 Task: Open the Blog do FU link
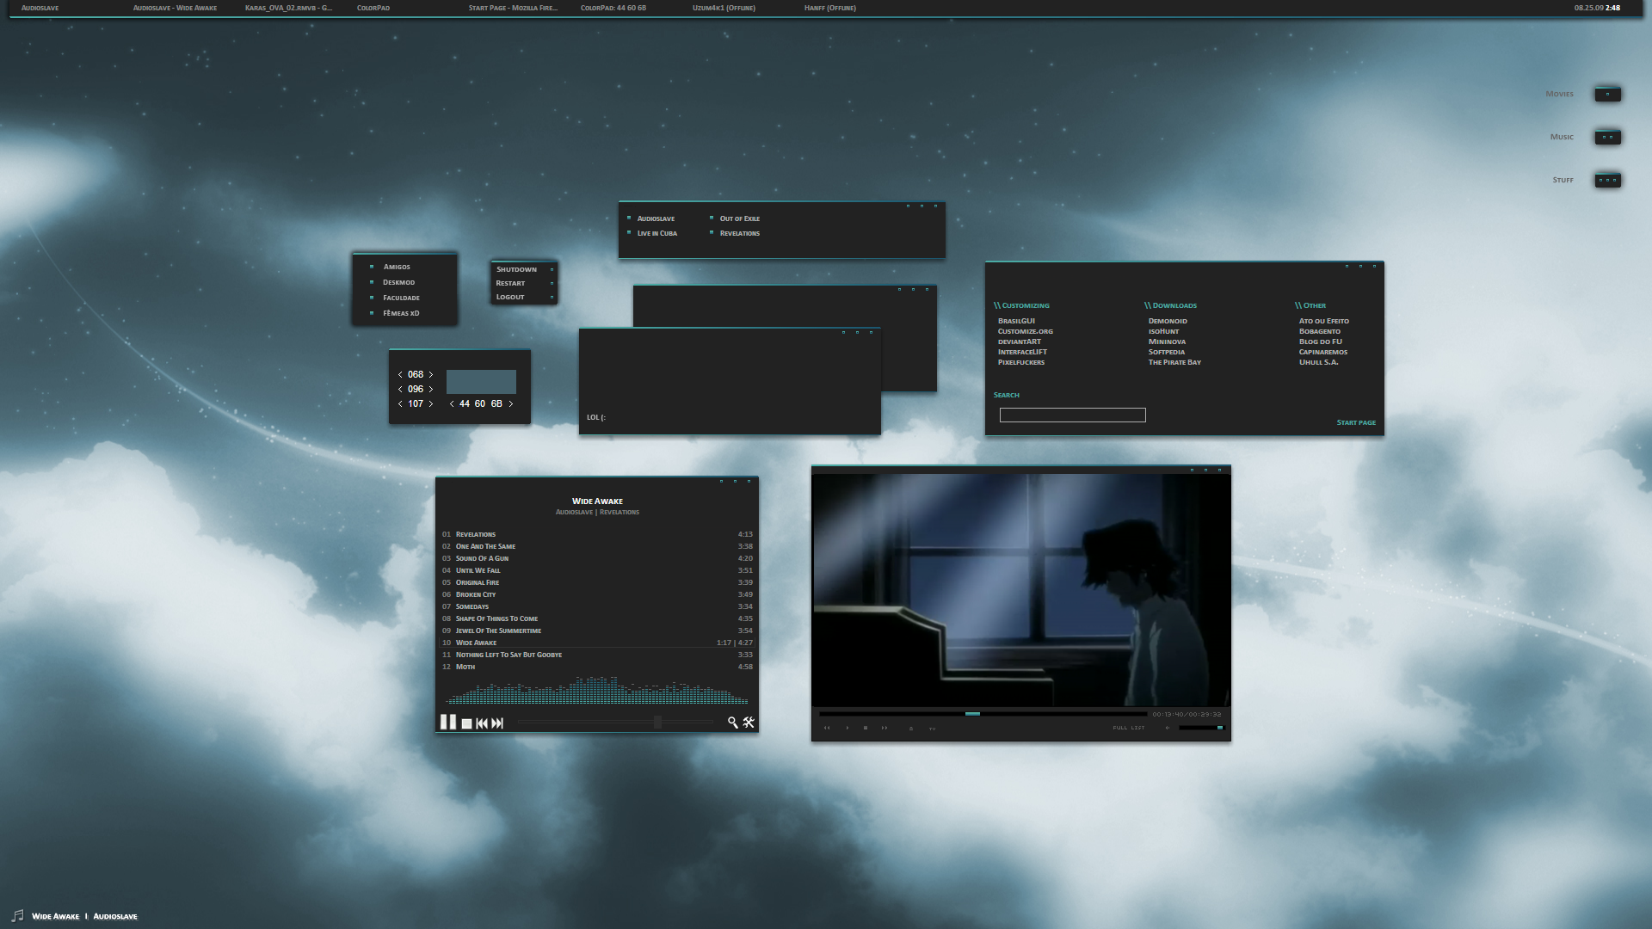(1321, 341)
